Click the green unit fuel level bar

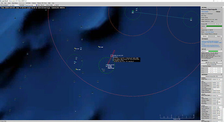213,51
